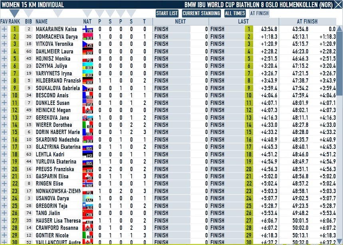Sort by first prone shooting triangle

(x=99, y=13)
